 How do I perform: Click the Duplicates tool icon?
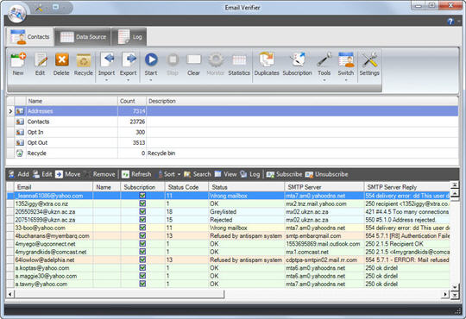[267, 60]
